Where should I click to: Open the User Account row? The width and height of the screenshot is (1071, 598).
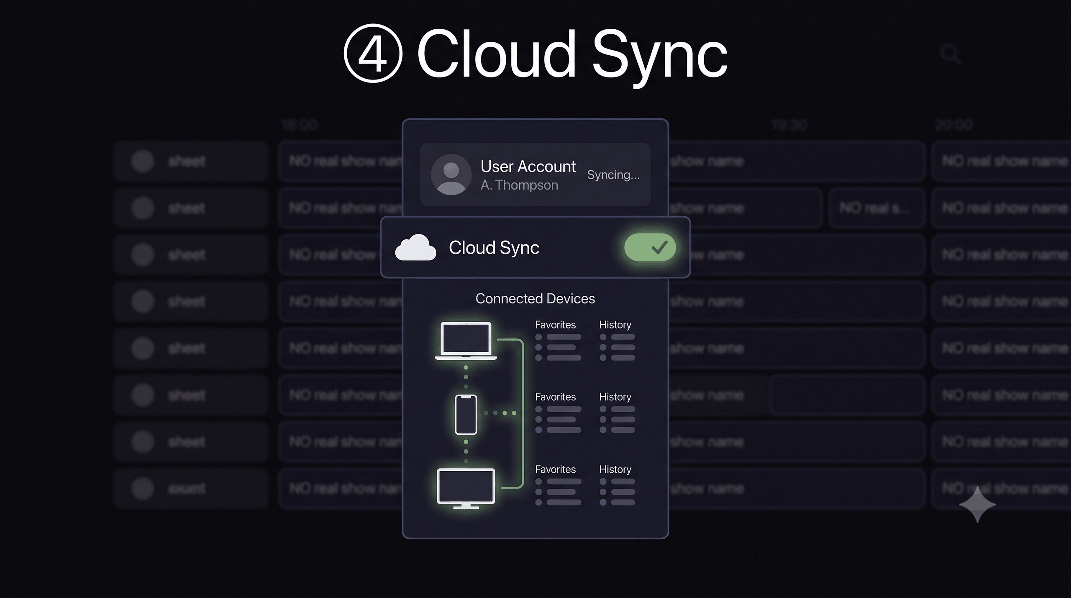pos(535,175)
